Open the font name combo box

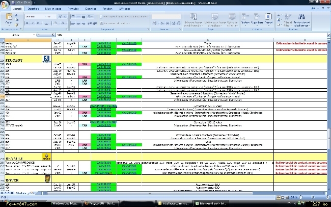(35, 16)
